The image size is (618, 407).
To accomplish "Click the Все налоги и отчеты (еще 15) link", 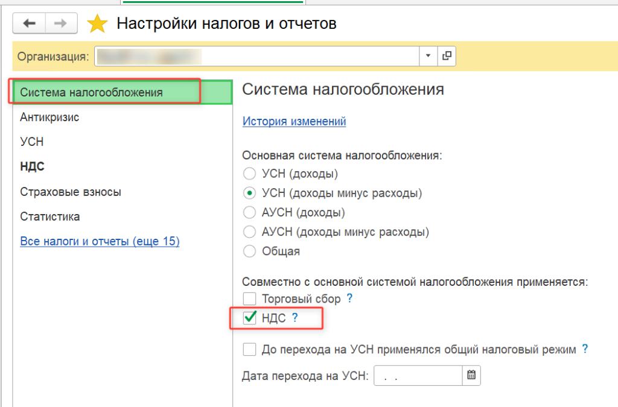I will coord(100,241).
